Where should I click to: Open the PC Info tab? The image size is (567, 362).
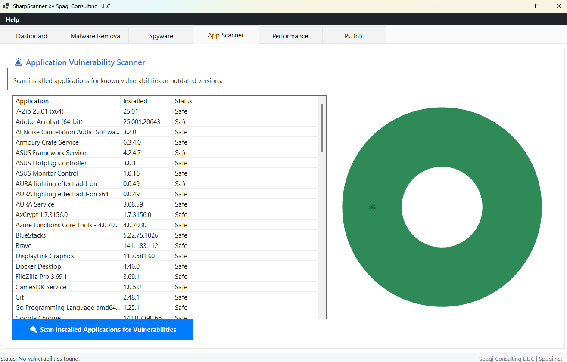[x=354, y=36]
